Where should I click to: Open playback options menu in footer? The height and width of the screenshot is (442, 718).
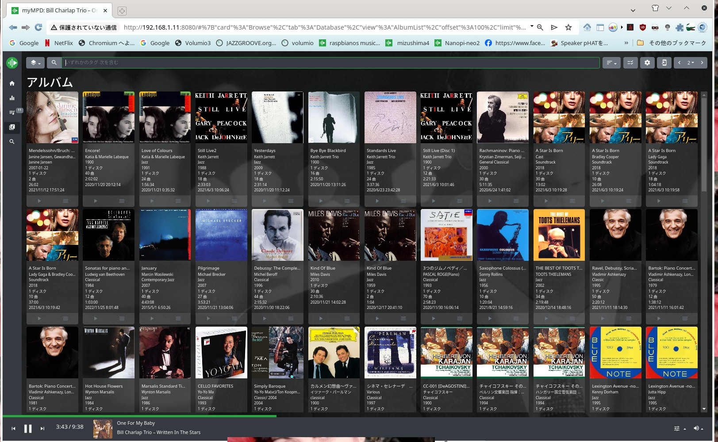pyautogui.click(x=679, y=428)
